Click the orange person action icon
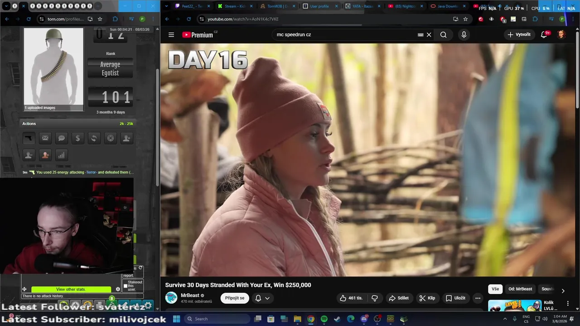This screenshot has height=326, width=580. [x=45, y=155]
